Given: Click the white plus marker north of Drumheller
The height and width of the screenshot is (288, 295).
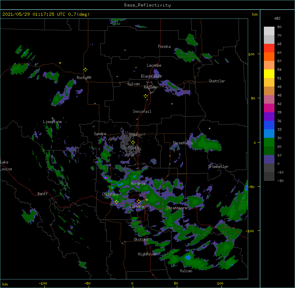Looking at the screenshot, I should [x=209, y=128].
